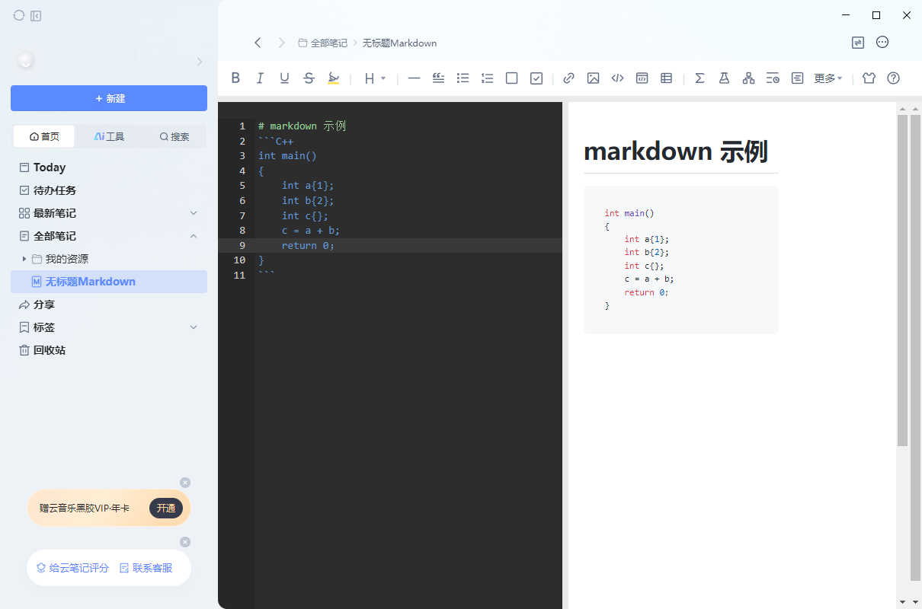Switch to the 搜索 tab
This screenshot has width=922, height=609.
(174, 136)
